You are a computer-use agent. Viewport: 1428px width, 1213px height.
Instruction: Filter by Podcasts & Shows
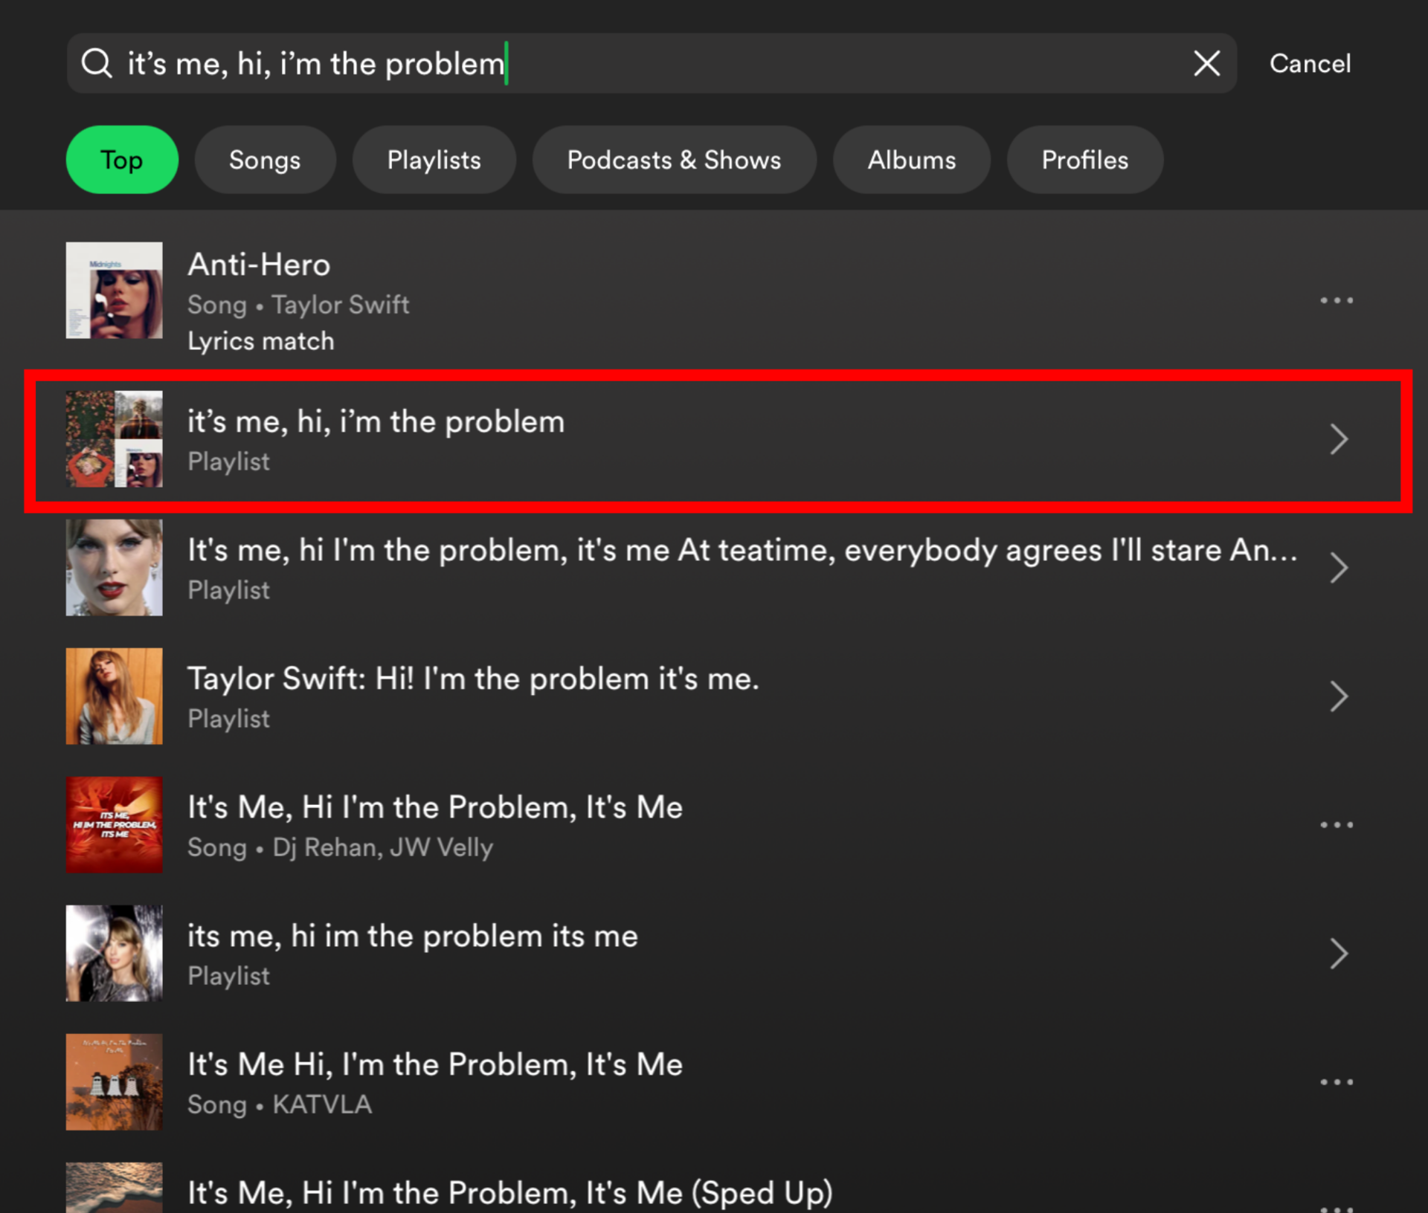point(674,160)
